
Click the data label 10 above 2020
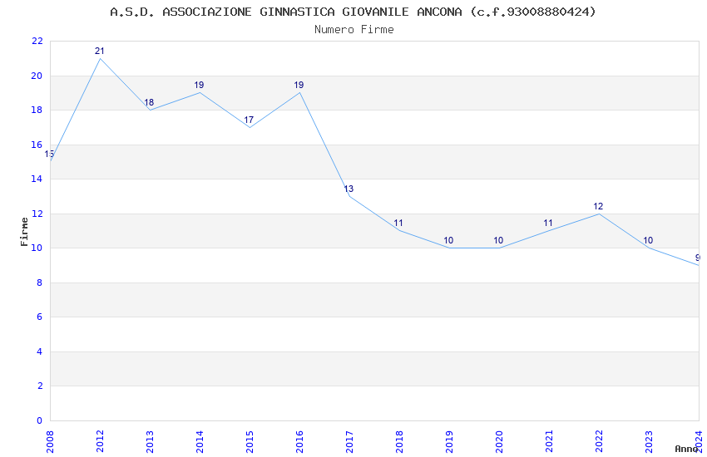[x=498, y=240]
